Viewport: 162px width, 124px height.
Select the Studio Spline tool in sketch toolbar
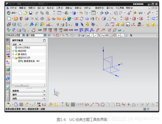point(123,105)
